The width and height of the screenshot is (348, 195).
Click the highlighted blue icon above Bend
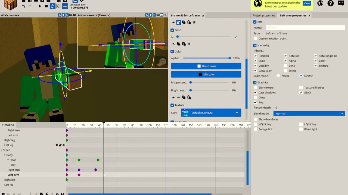tap(179, 22)
